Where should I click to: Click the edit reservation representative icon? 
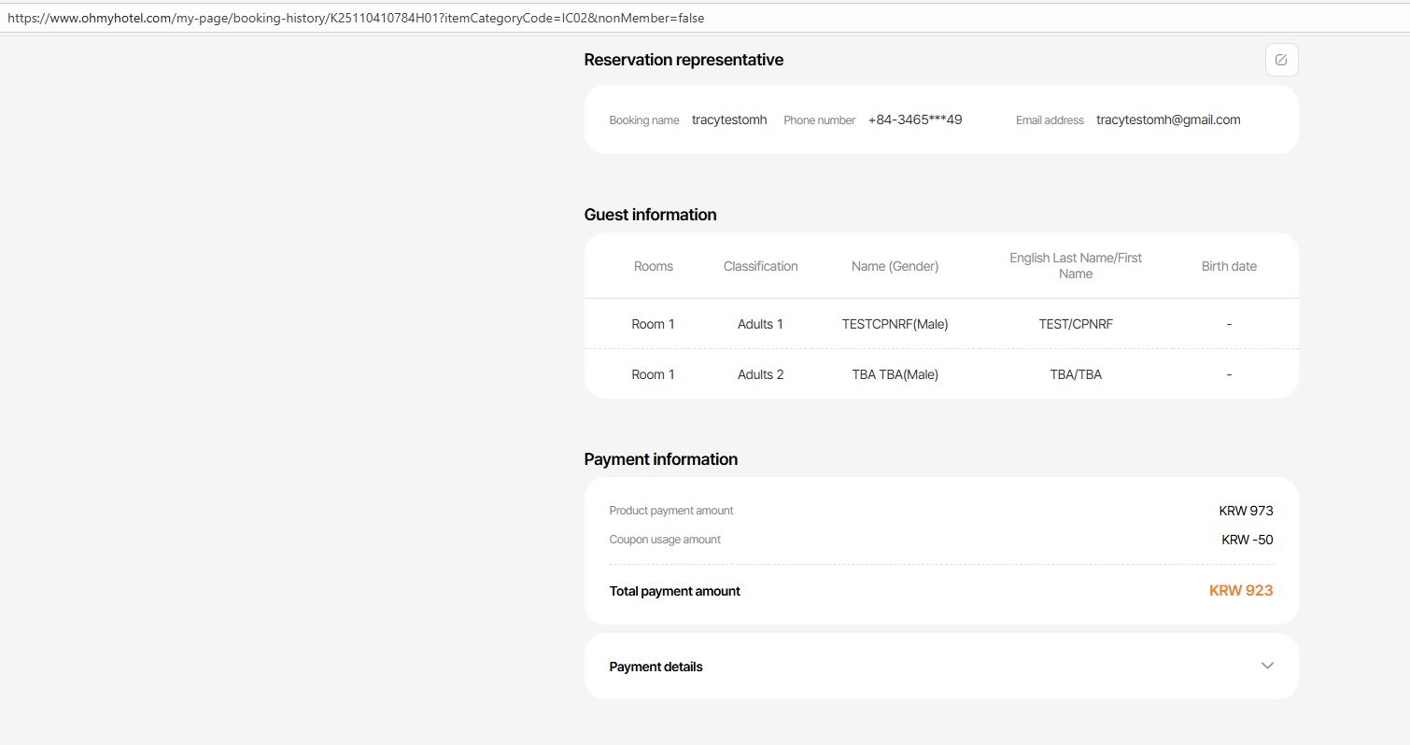click(1281, 60)
